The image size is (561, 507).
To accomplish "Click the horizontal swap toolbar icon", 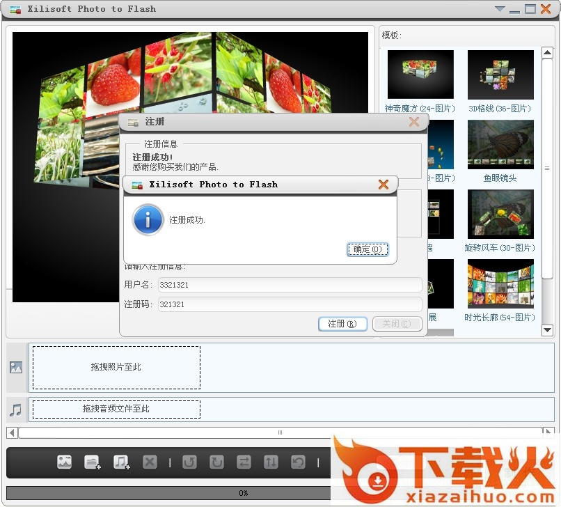I will click(244, 462).
